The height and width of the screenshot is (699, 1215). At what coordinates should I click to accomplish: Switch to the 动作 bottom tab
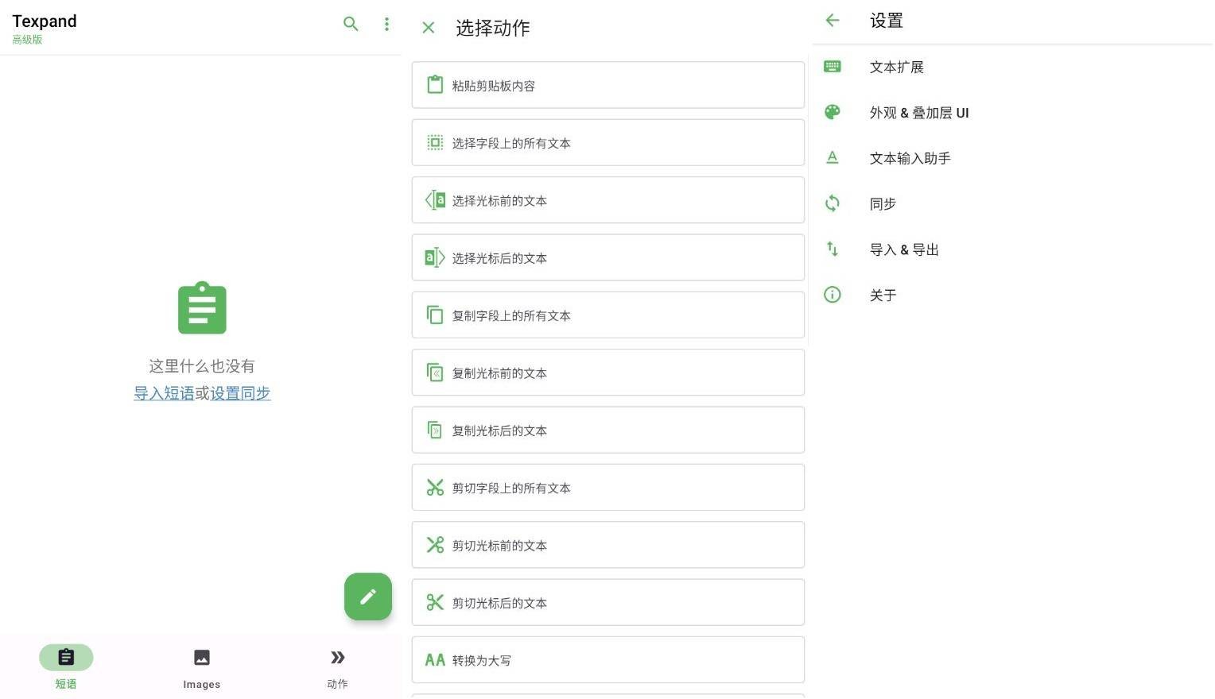click(337, 666)
